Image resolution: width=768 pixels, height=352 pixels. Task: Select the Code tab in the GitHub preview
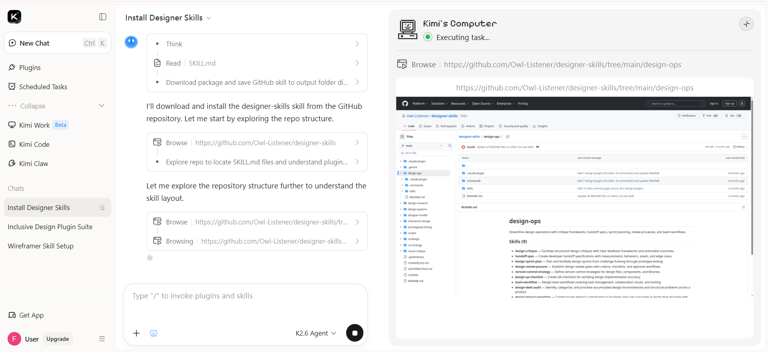[409, 126]
